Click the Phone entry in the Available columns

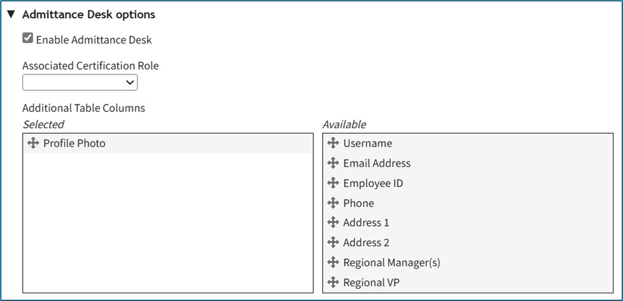coord(358,203)
